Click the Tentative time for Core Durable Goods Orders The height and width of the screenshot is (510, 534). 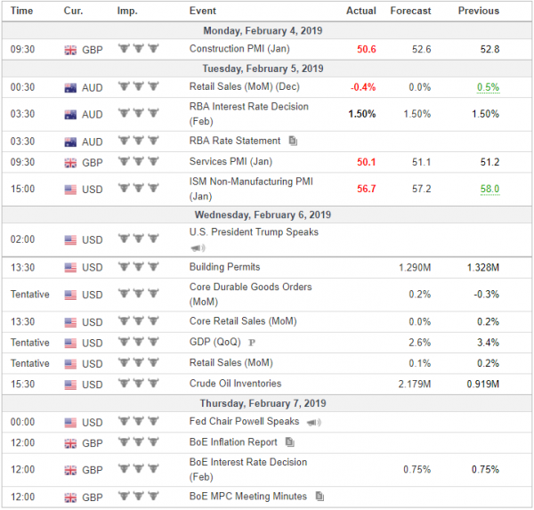click(30, 295)
